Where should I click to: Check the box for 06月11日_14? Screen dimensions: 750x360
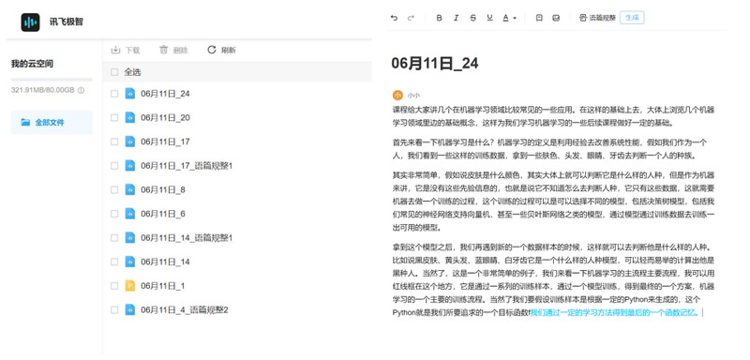(x=114, y=262)
